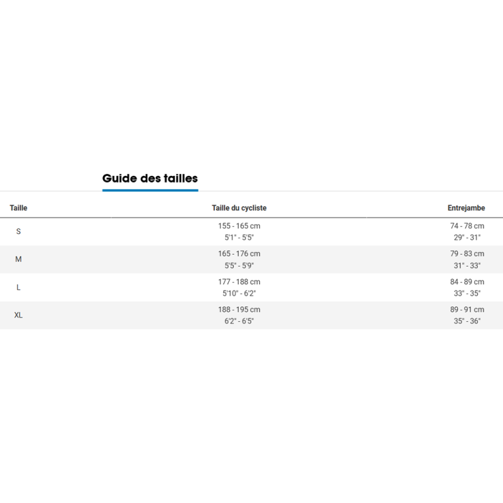Open the Guide des tailles tab
Screen dimensions: 503x503
tap(150, 179)
